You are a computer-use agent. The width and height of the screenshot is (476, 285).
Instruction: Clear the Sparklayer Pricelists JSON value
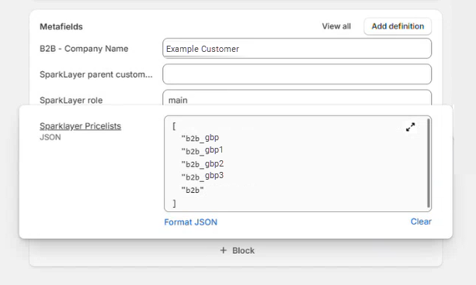coord(421,221)
